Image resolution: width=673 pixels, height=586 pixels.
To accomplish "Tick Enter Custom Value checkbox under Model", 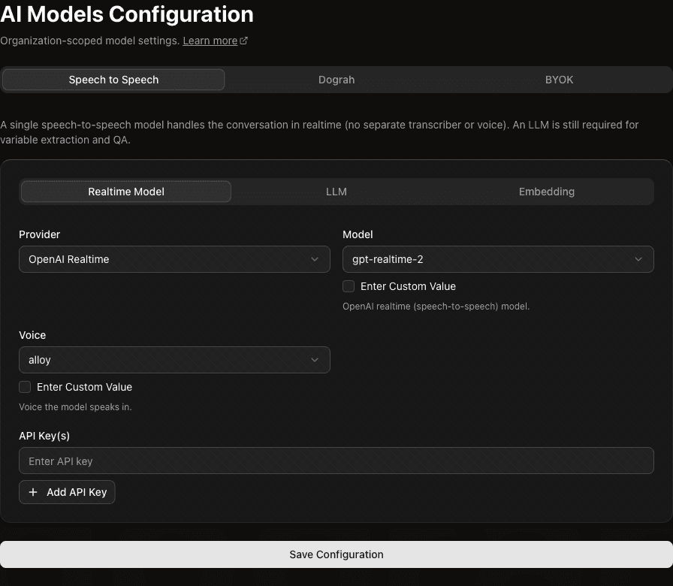I will pyautogui.click(x=349, y=286).
